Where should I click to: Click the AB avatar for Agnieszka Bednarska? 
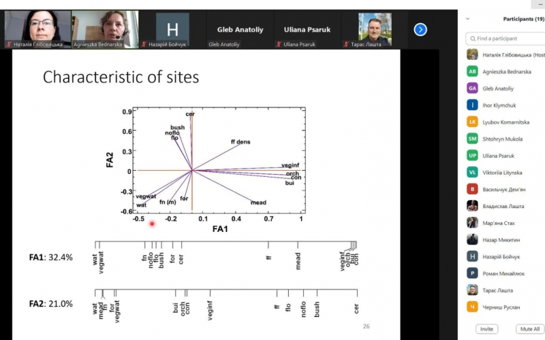[x=472, y=71]
